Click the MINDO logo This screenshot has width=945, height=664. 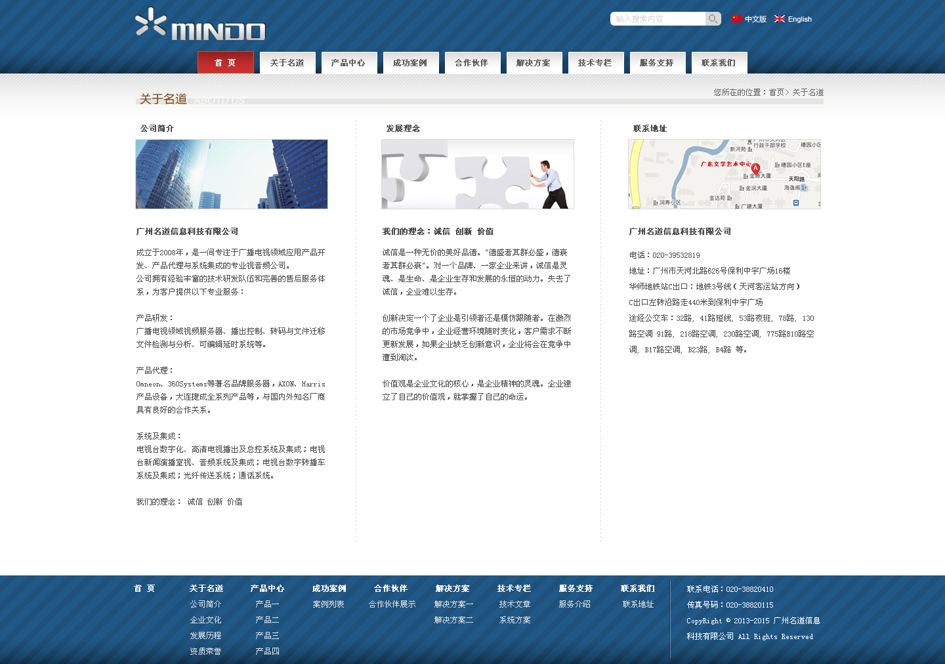tap(199, 26)
